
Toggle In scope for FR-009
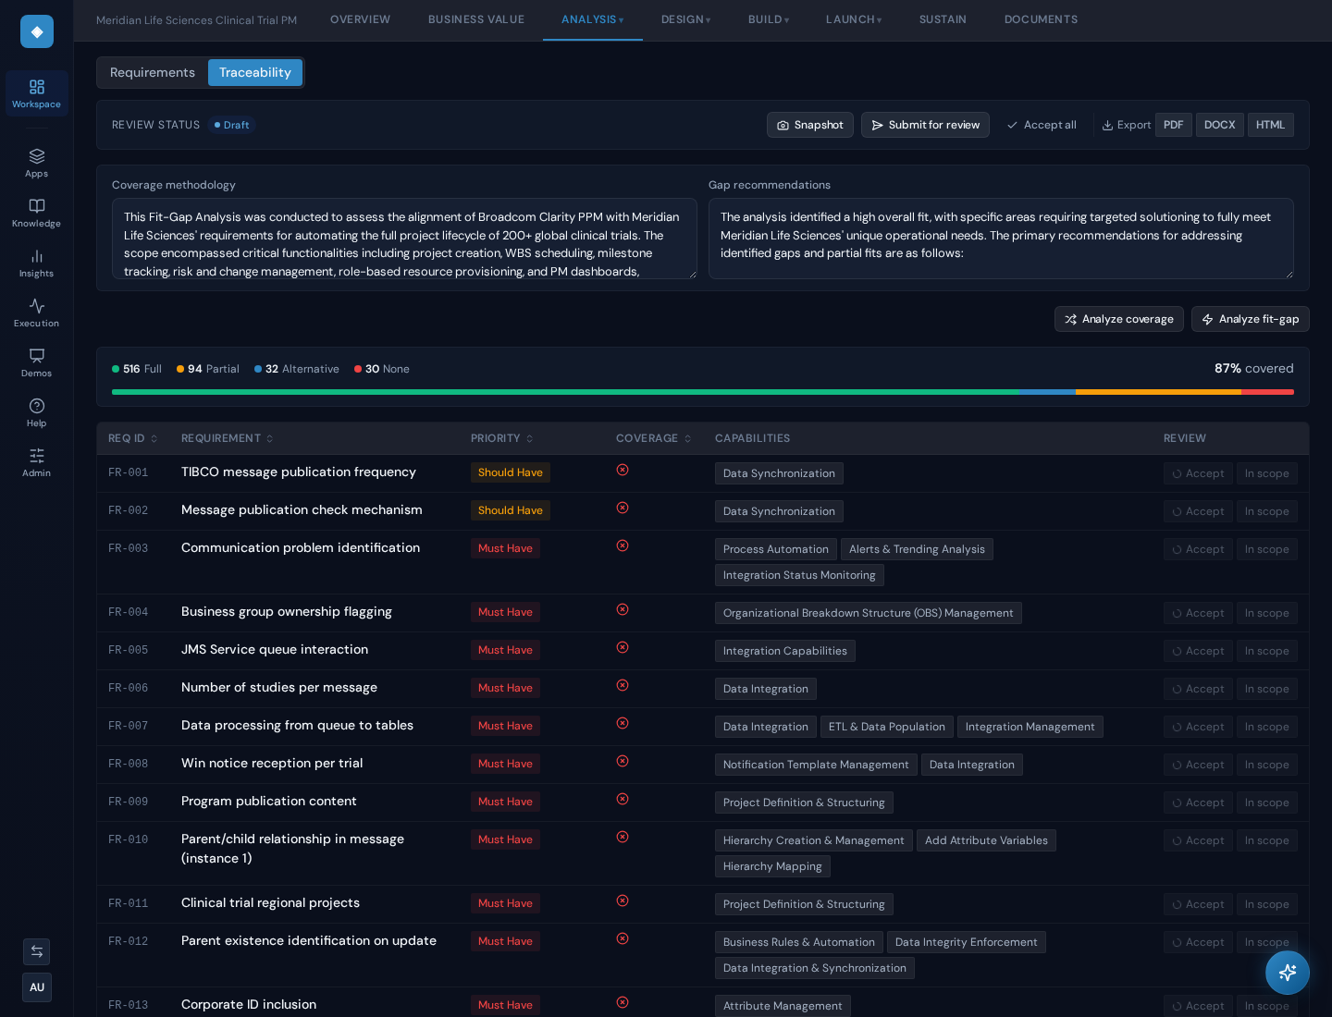click(1266, 803)
